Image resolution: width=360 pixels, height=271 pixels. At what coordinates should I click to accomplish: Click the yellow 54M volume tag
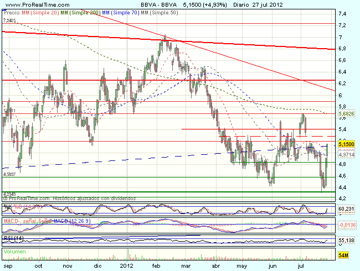coord(343,255)
